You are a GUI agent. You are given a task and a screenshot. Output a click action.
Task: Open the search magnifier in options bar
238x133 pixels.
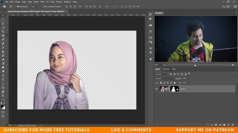(x=223, y=7)
